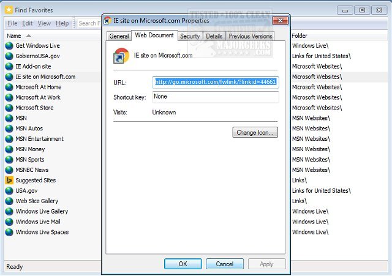The image size is (392, 276).
Task: Click the Search field in Find Favorites toolbar
Action: (89, 23)
